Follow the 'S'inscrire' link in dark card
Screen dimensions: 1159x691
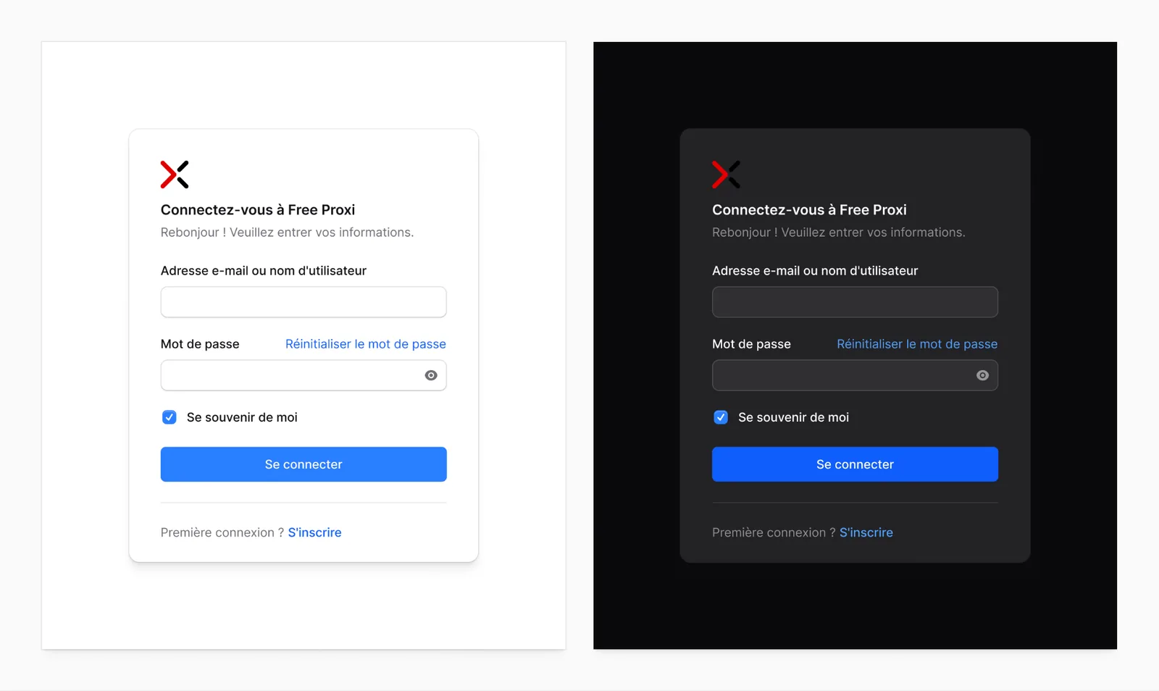click(x=866, y=532)
